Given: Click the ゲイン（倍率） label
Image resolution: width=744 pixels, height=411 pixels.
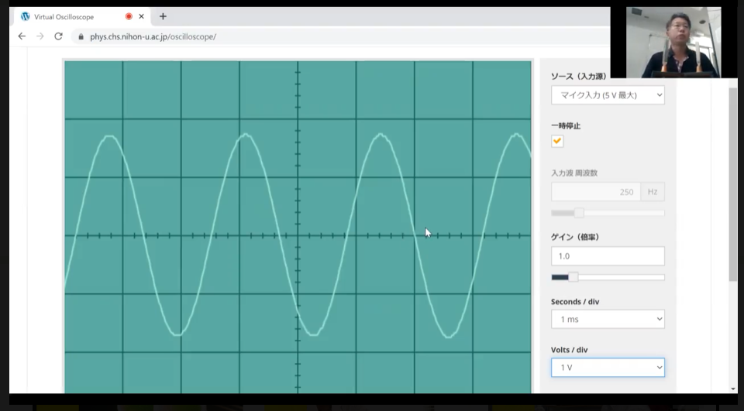Looking at the screenshot, I should coord(575,237).
